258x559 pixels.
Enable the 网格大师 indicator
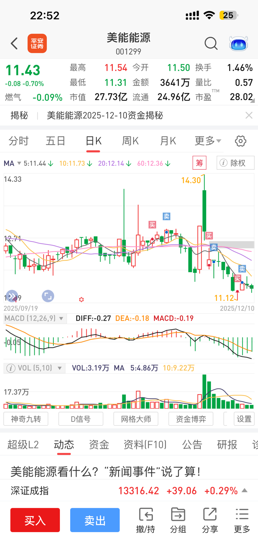click(136, 419)
